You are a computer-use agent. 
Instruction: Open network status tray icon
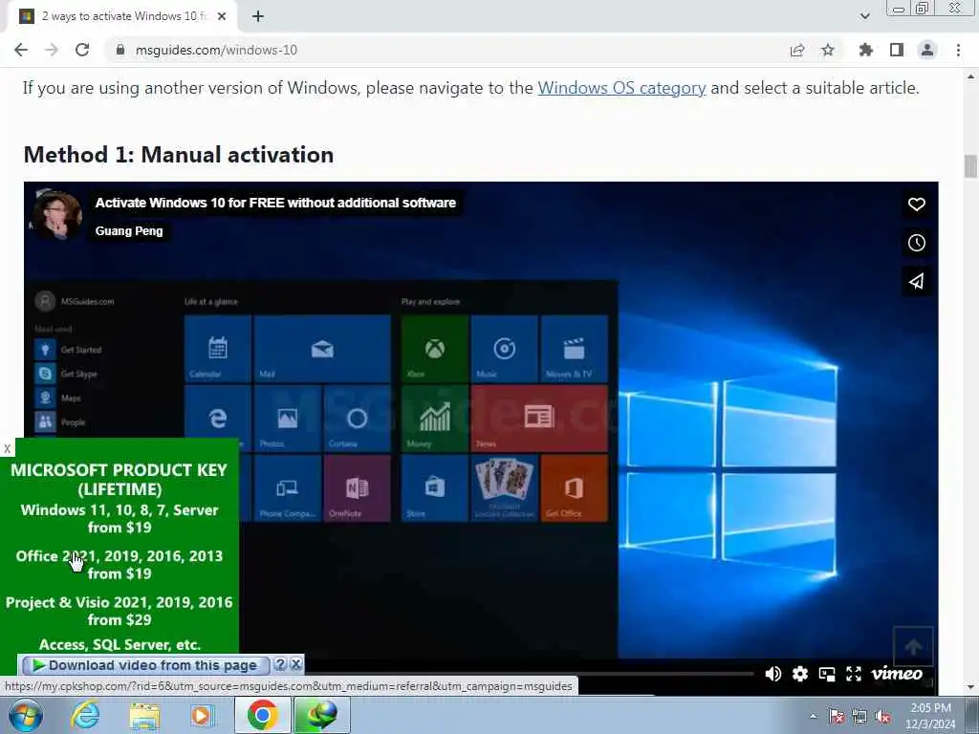pyautogui.click(x=859, y=716)
